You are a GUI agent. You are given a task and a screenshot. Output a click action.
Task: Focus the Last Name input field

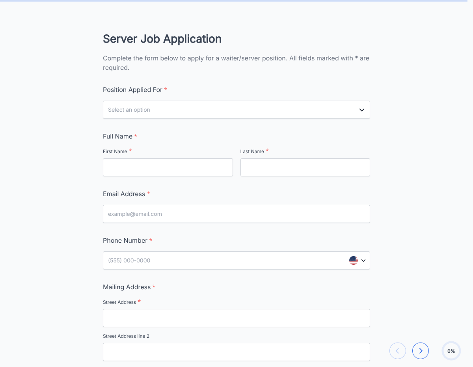(x=305, y=167)
